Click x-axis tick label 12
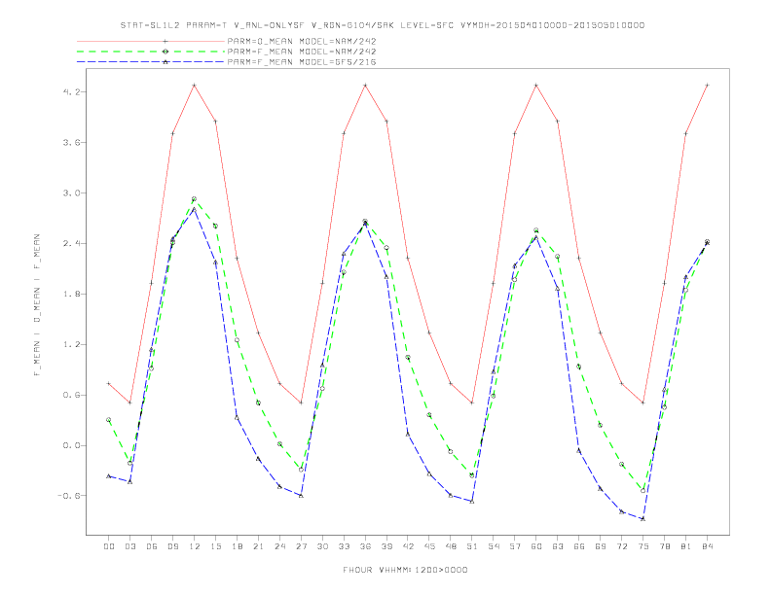Viewport: 771px width, 595px height. coord(195,546)
